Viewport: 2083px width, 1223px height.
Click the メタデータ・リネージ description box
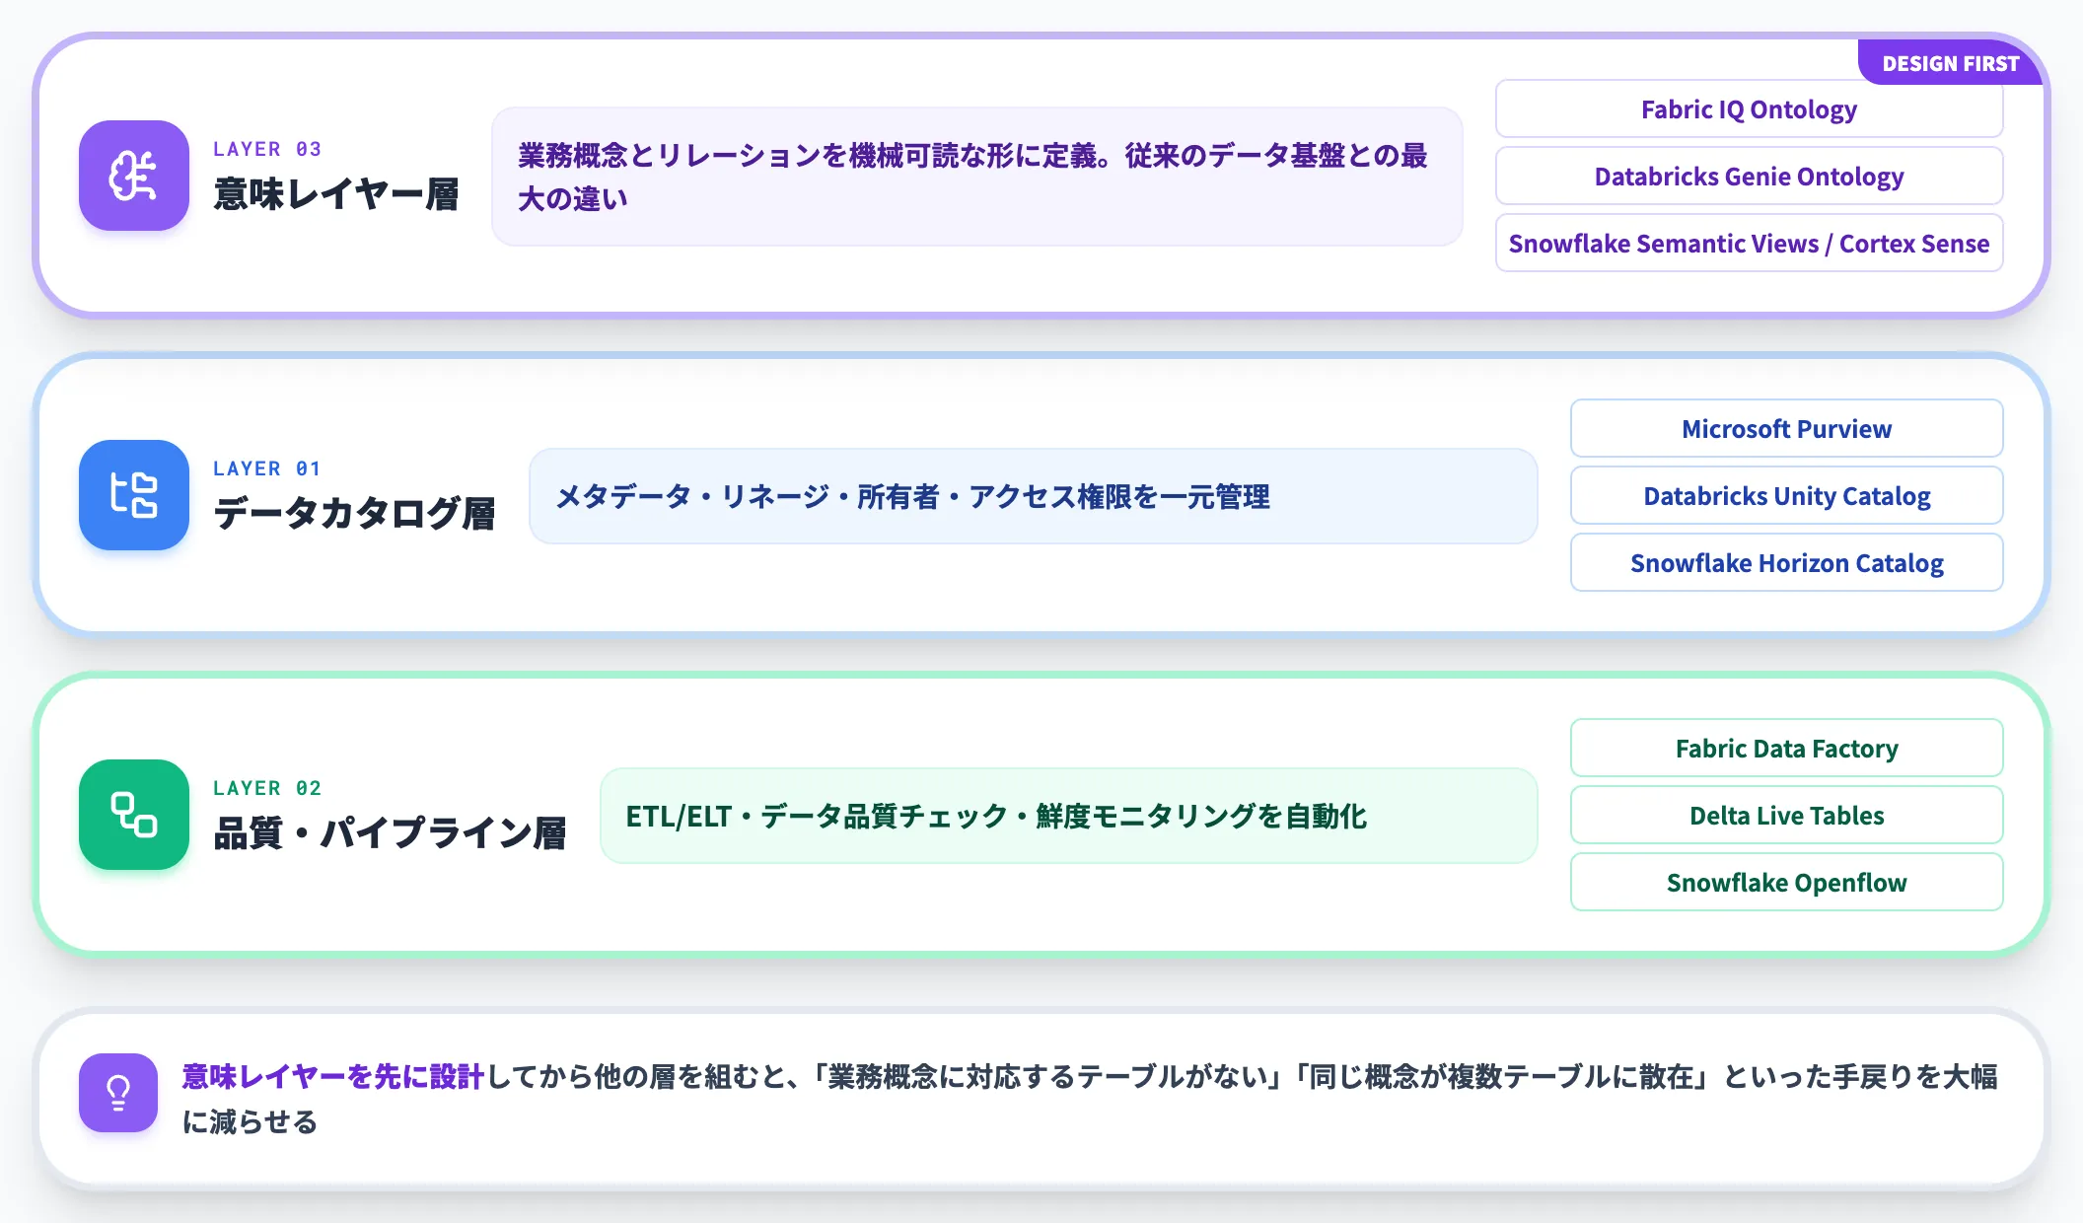[x=1034, y=496]
